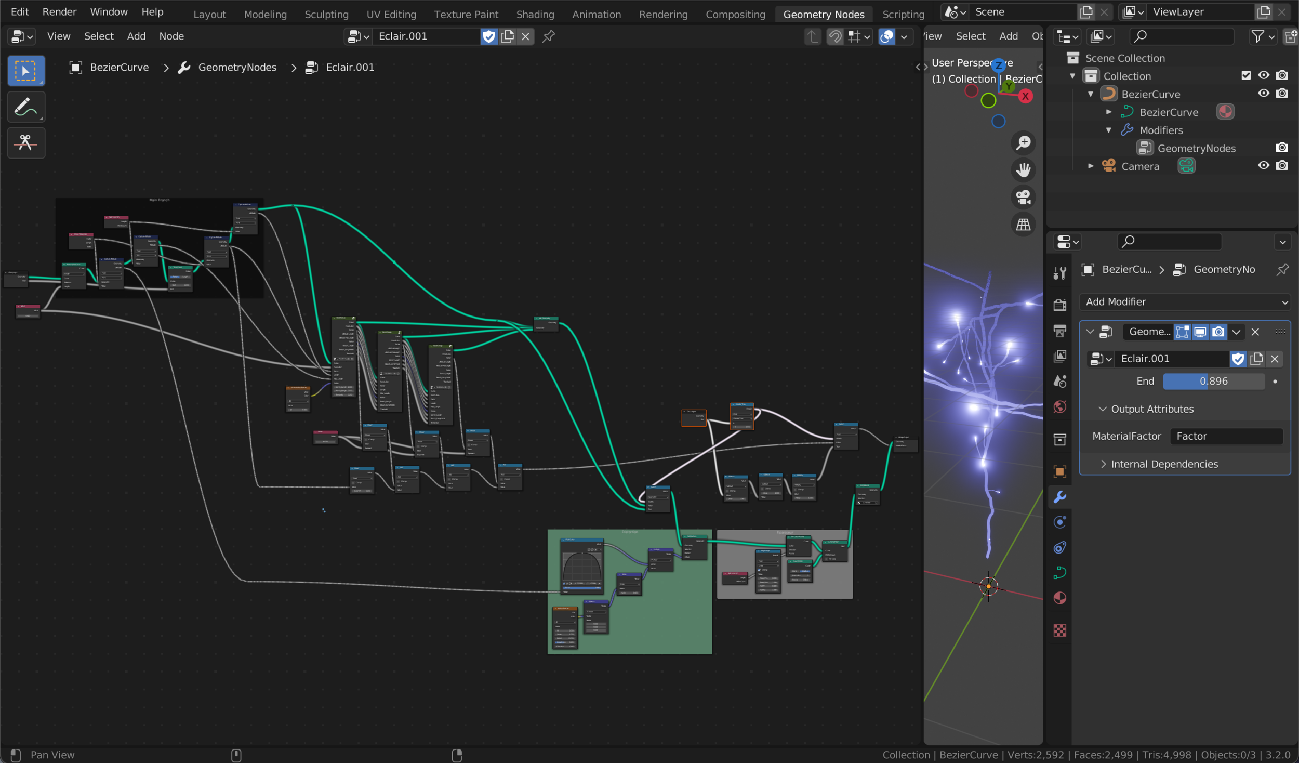The height and width of the screenshot is (763, 1299).
Task: Toggle camera view in viewport
Action: coord(1023,198)
